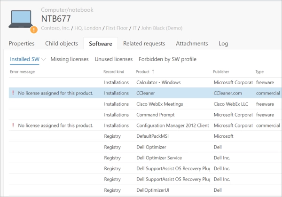
Task: Click Configuration Manager's no license error message
Action: tap(55, 126)
